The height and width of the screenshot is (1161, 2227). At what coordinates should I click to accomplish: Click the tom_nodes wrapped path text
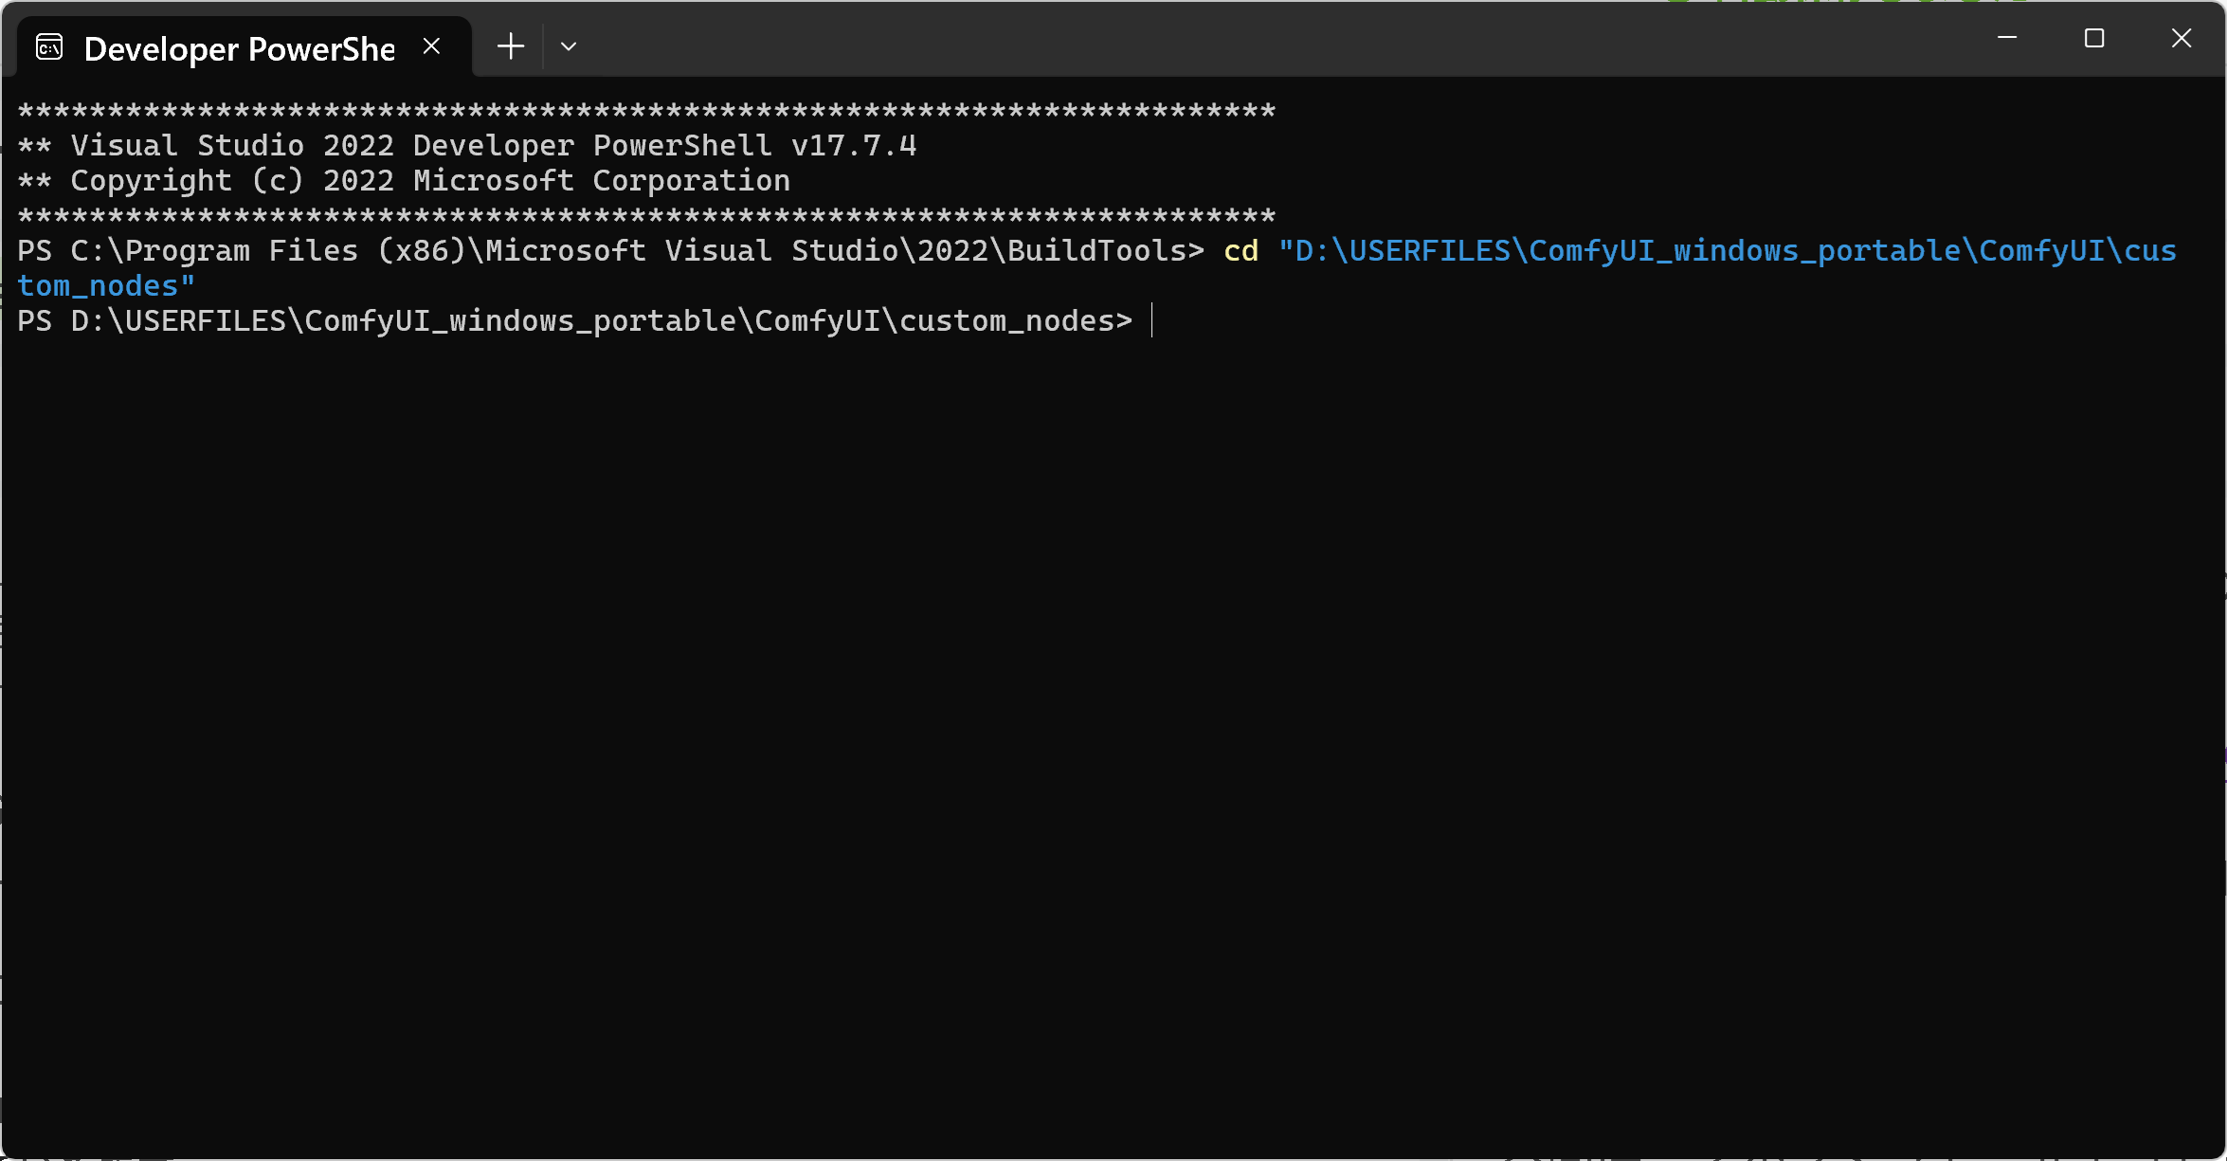[x=104, y=285]
